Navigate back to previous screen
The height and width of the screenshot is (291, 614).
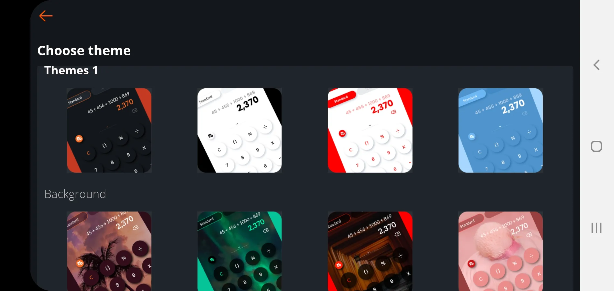coord(46,15)
